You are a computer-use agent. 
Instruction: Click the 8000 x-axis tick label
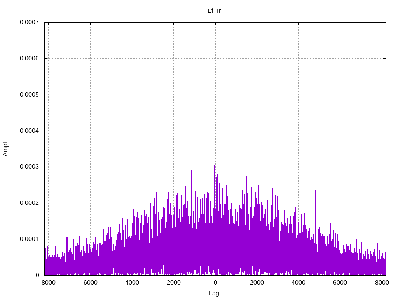(382, 283)
